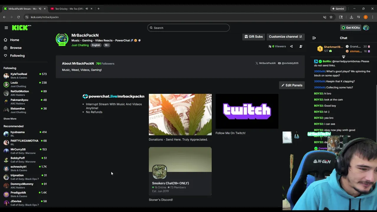The height and width of the screenshot is (212, 377).
Task: Expand the gift leaderboard arrow
Action: click(x=343, y=57)
